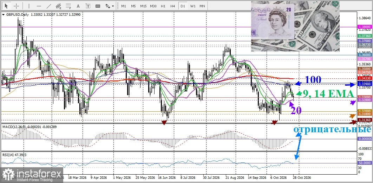This screenshot has height=183, width=373.
Task: Select the Text Label tool
Action: (x=88, y=6)
